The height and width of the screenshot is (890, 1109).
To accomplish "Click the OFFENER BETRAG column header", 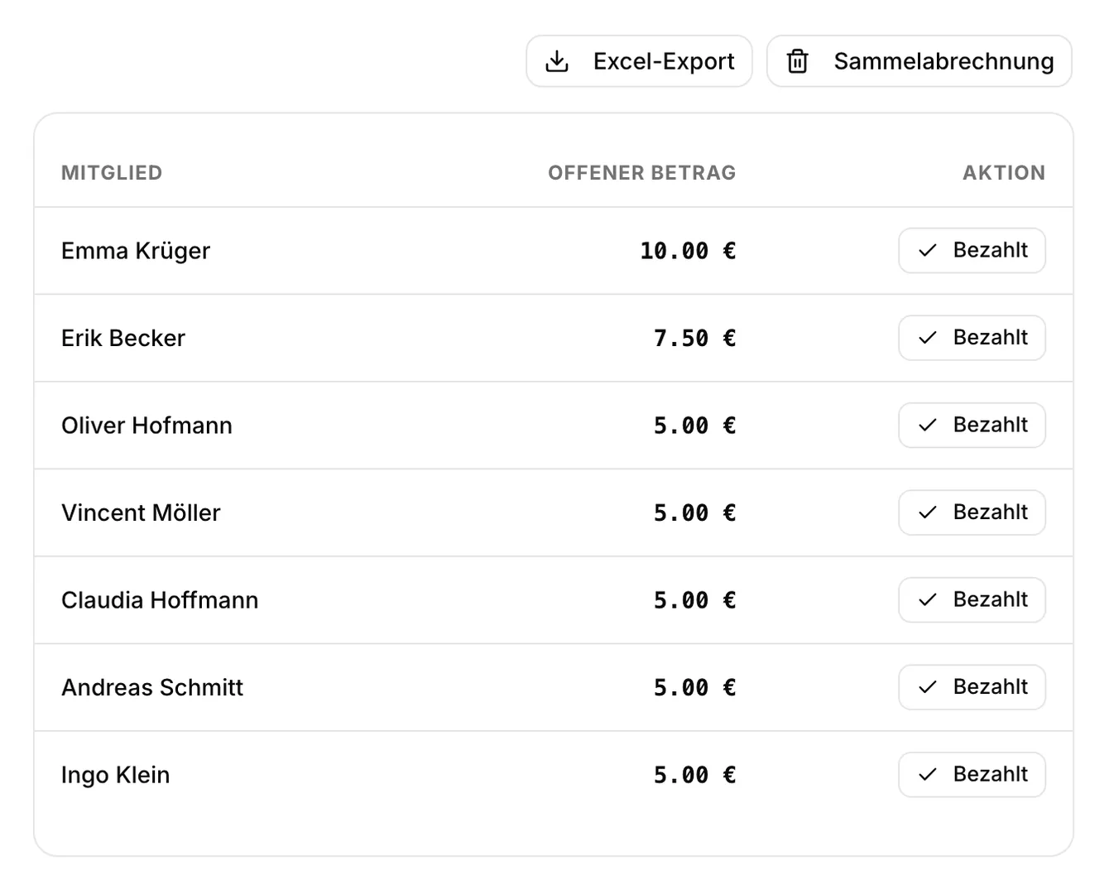I will coord(641,173).
